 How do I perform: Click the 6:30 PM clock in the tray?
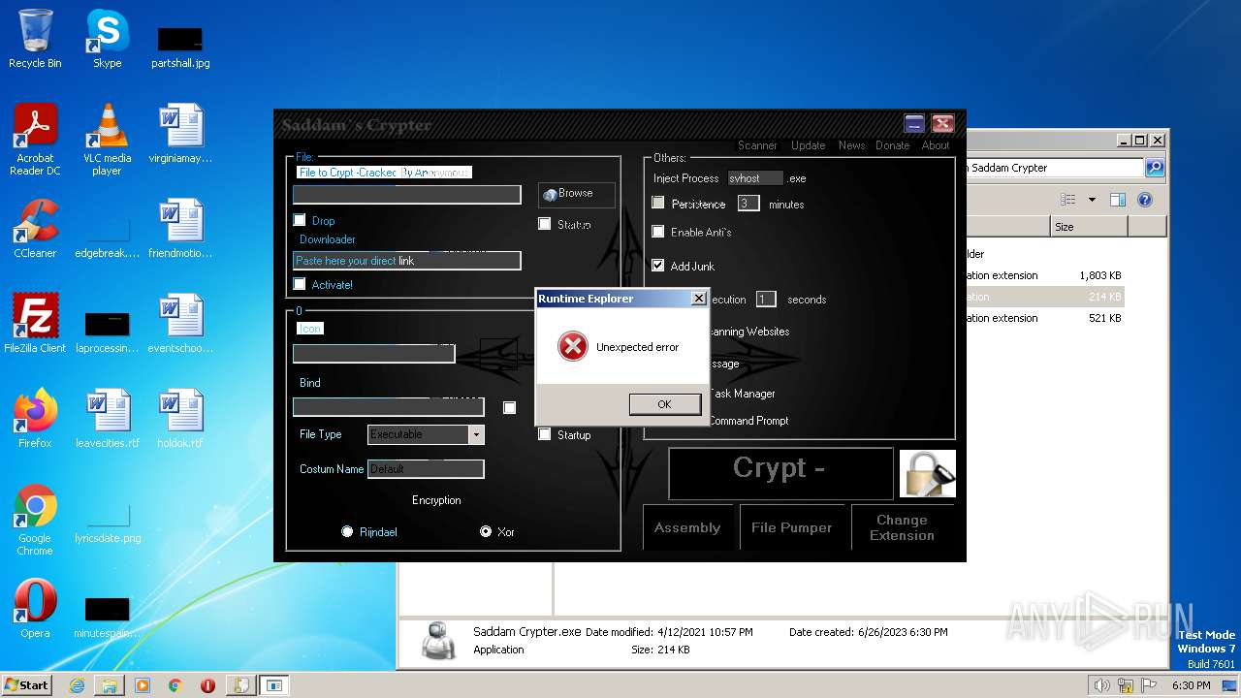(1191, 685)
